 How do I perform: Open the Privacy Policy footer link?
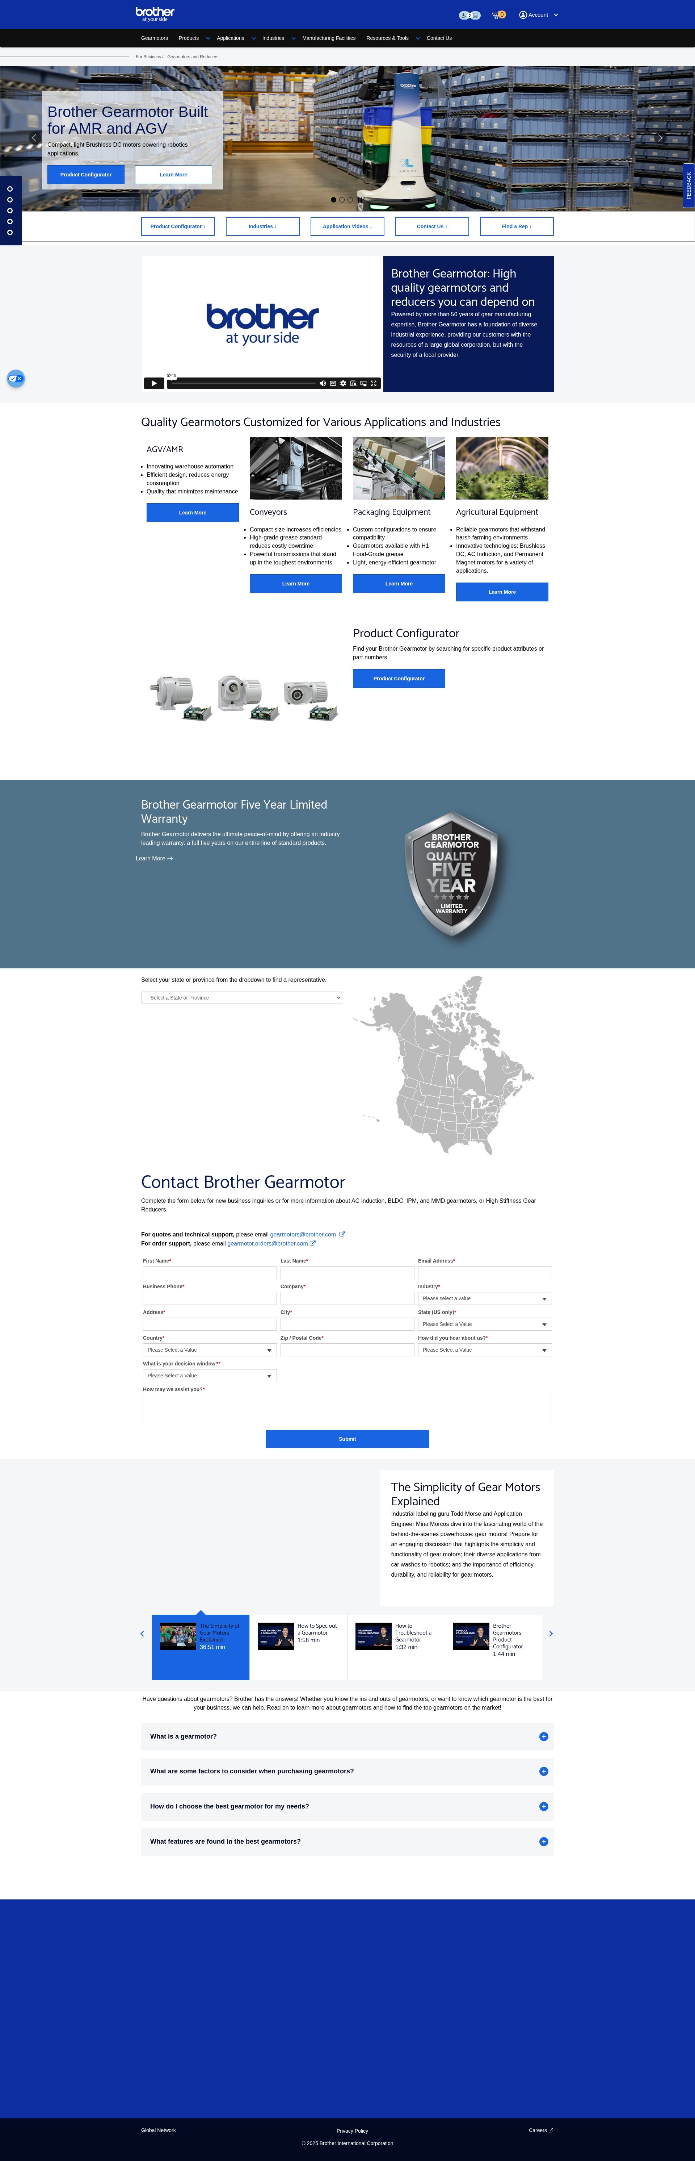coord(352,2131)
